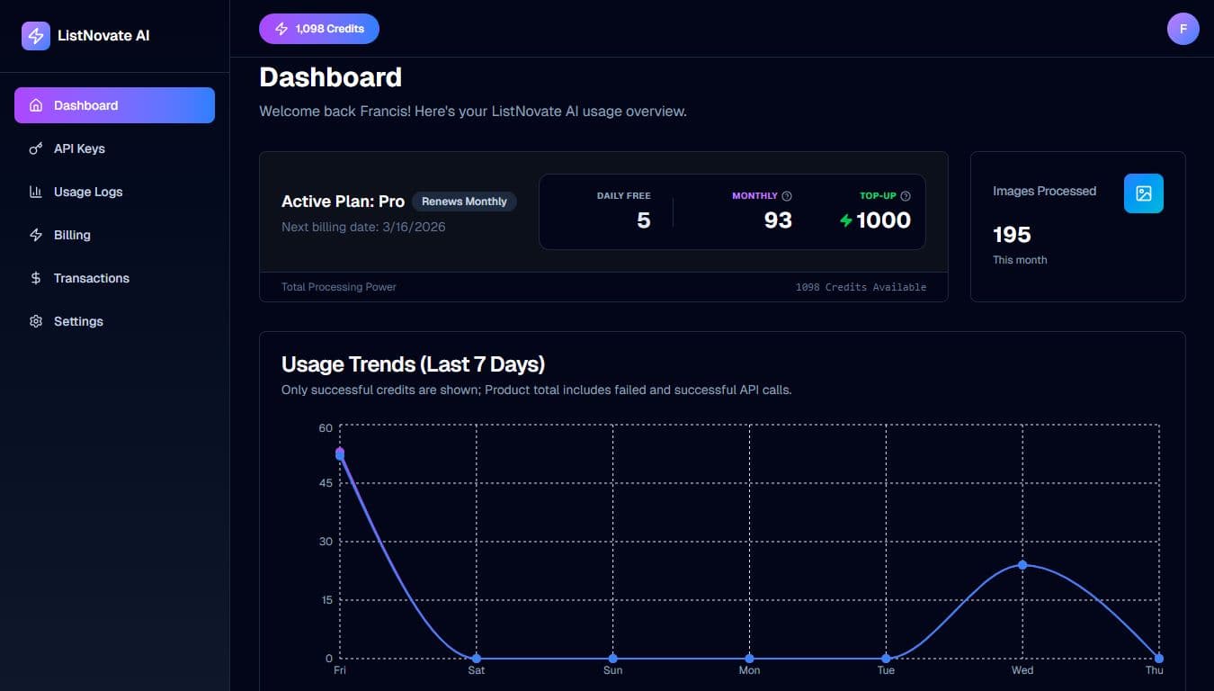
Task: Click the 1,098 Credits button at the top
Action: [318, 28]
